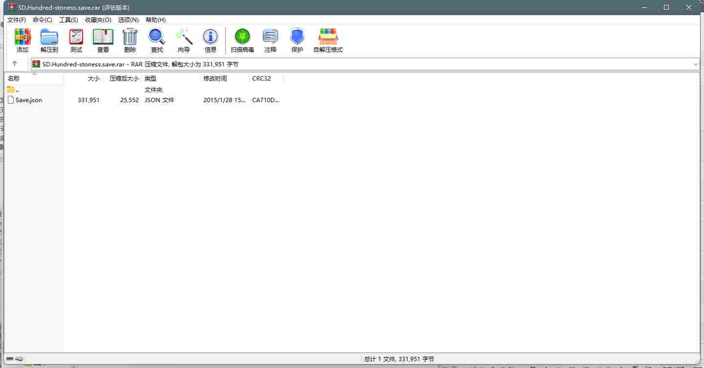The width and height of the screenshot is (704, 368).
Task: Close the WinRAR window
Action: point(689,7)
